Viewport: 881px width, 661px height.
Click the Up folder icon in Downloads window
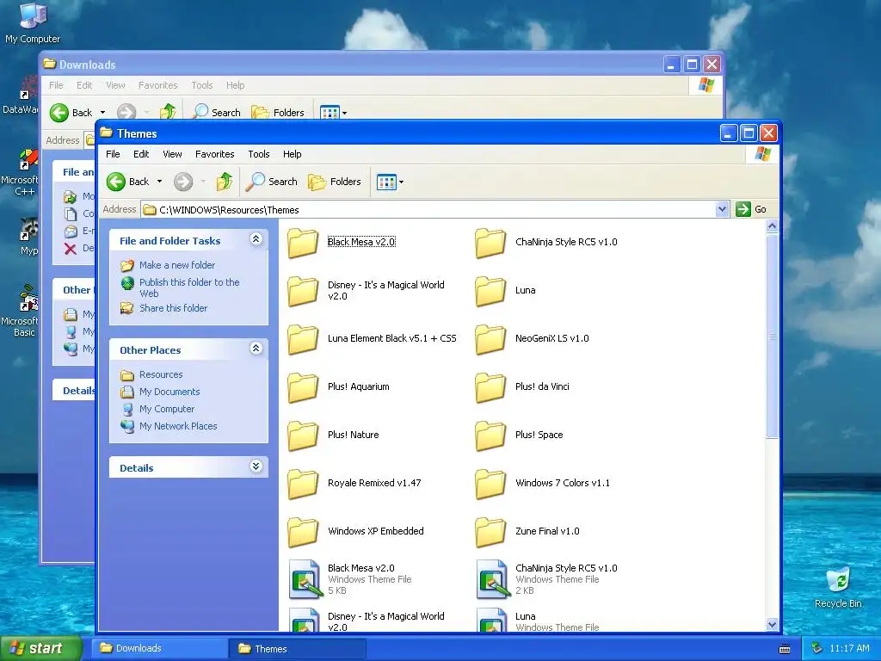pos(168,113)
